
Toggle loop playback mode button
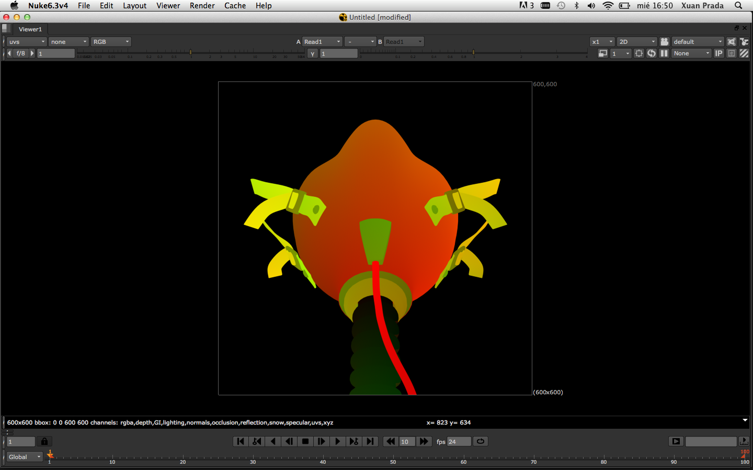click(481, 441)
